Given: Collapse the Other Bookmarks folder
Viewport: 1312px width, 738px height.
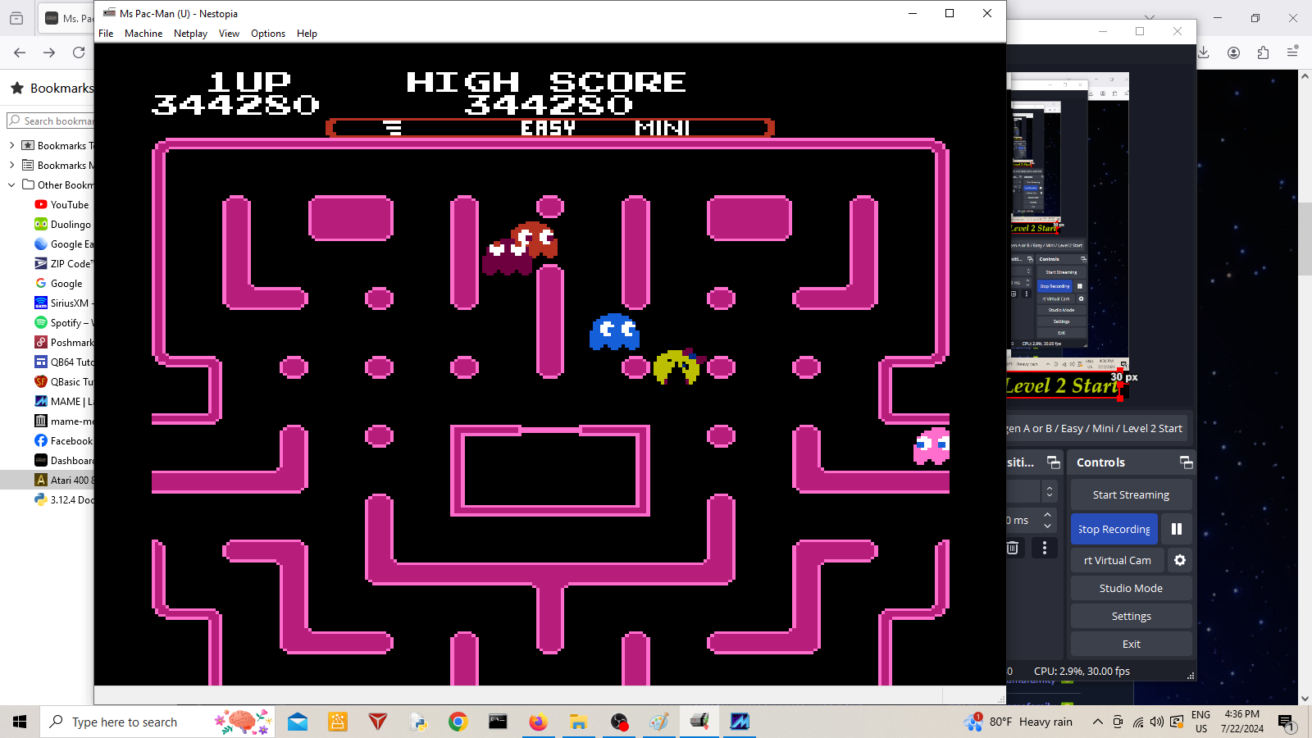Looking at the screenshot, I should 11,185.
